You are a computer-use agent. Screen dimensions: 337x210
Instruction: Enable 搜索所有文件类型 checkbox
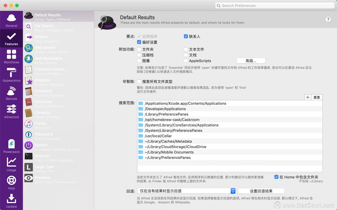coord(139,81)
